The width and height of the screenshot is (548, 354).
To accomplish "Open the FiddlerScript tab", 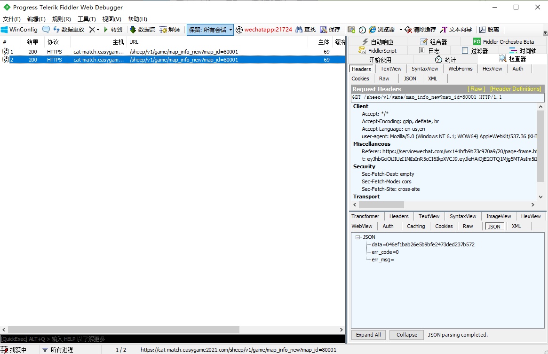I will [377, 51].
